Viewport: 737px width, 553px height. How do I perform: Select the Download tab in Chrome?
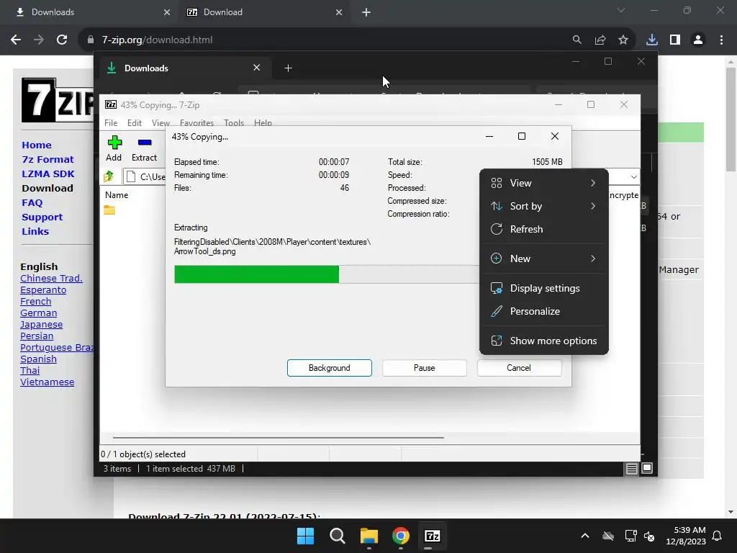[x=263, y=12]
